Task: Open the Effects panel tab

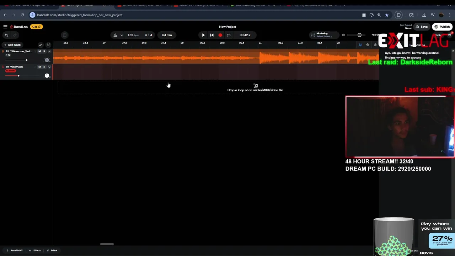Action: 35,251
